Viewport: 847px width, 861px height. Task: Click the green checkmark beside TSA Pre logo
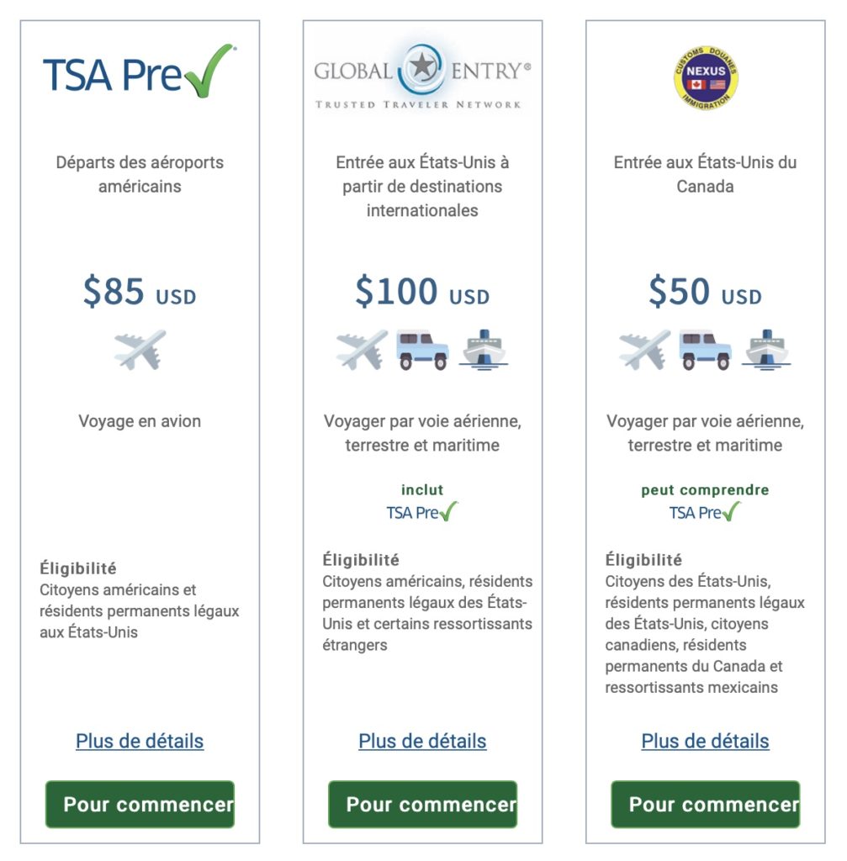pyautogui.click(x=205, y=70)
